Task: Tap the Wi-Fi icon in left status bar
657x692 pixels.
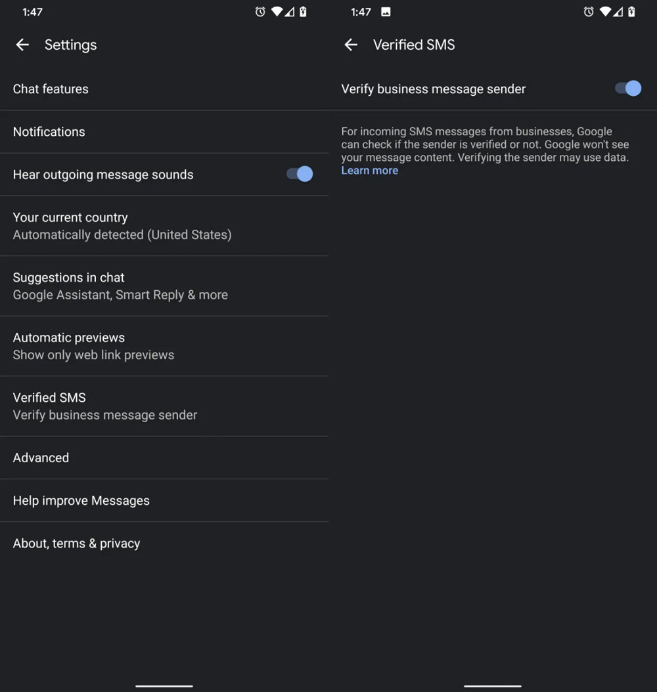Action: [x=277, y=12]
